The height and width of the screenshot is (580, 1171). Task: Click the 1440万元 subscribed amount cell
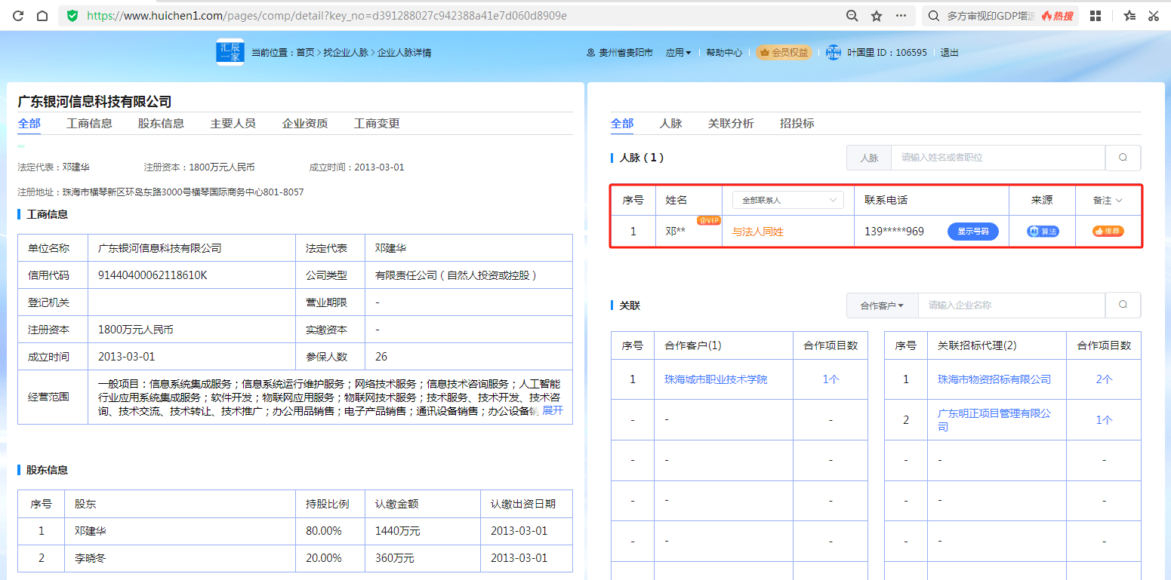click(x=398, y=531)
